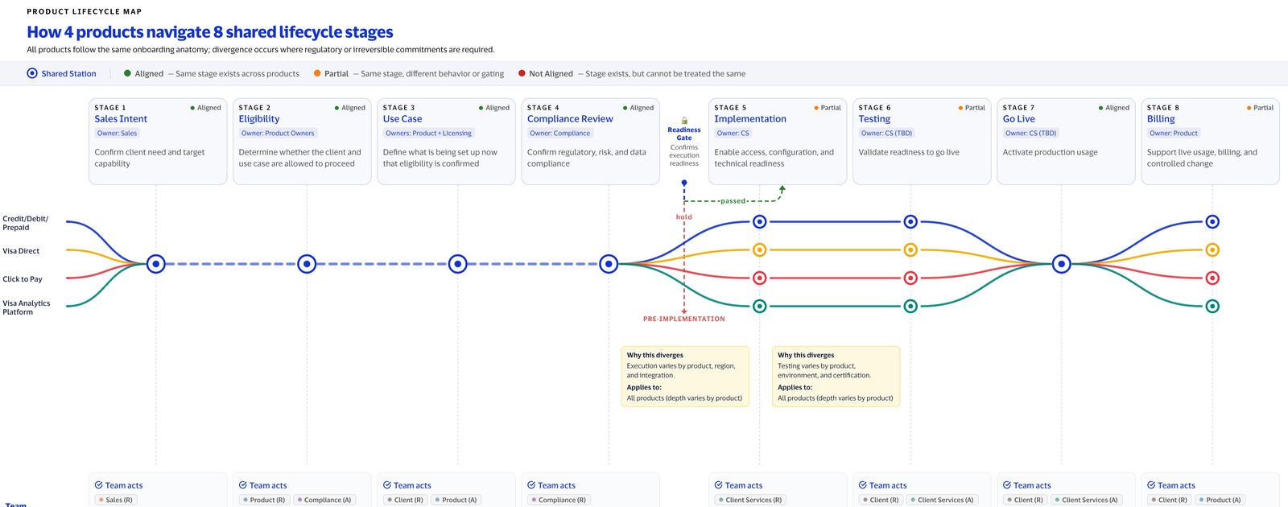Click the red Not Aligned legend dot
Viewport: 1288px width, 507px height.
pyautogui.click(x=522, y=73)
